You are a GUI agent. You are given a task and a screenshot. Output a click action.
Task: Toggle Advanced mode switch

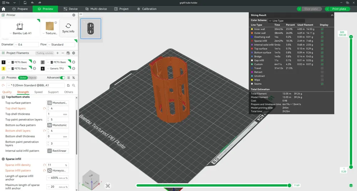click(62, 78)
